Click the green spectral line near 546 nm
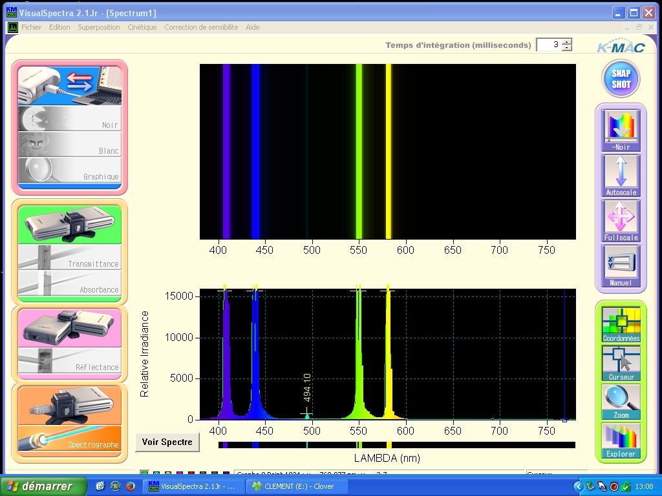The image size is (662, 496). click(359, 152)
